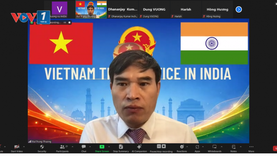Click the green Share Screen icon
The height and width of the screenshot is (156, 277).
tap(102, 147)
